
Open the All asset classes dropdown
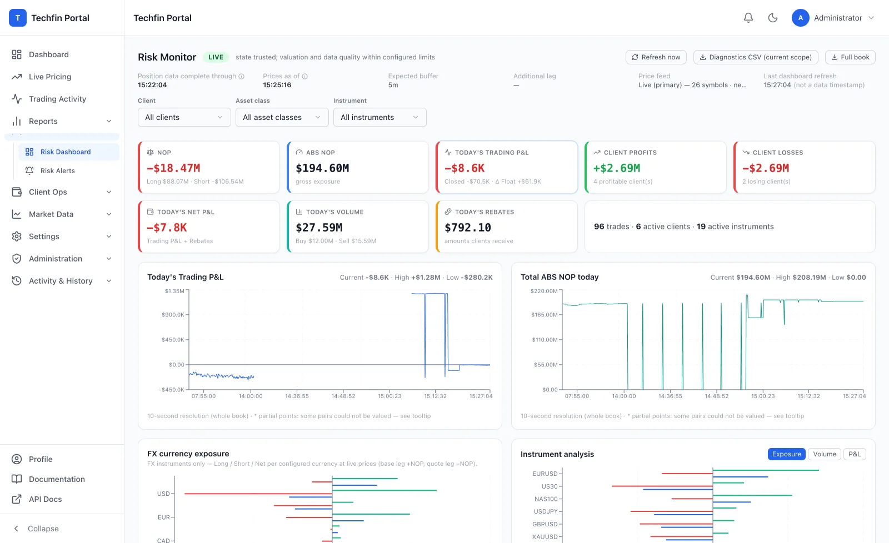tap(282, 117)
